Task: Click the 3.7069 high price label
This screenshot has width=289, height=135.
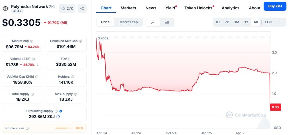Action: 103,38
